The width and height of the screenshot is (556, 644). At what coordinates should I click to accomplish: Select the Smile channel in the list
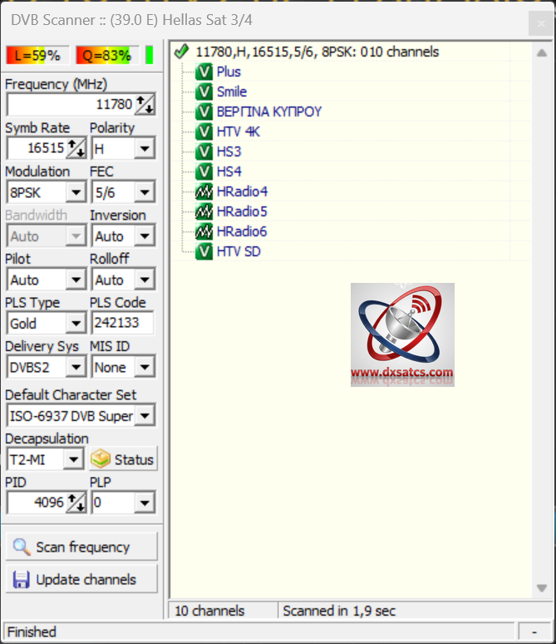point(232,92)
